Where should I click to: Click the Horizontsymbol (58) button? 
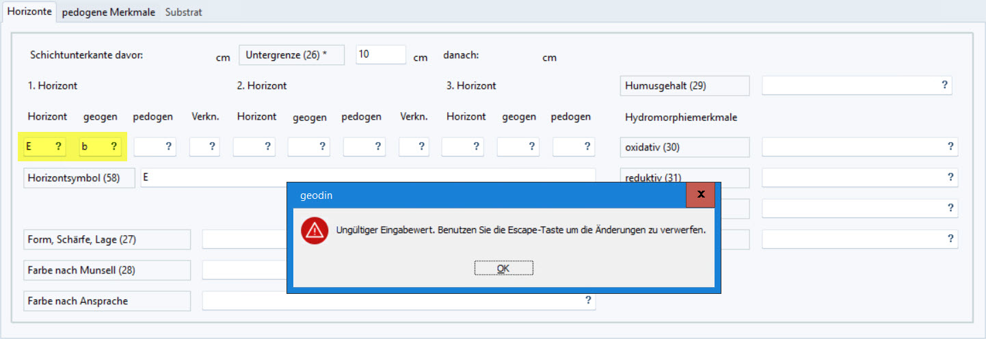coord(79,178)
